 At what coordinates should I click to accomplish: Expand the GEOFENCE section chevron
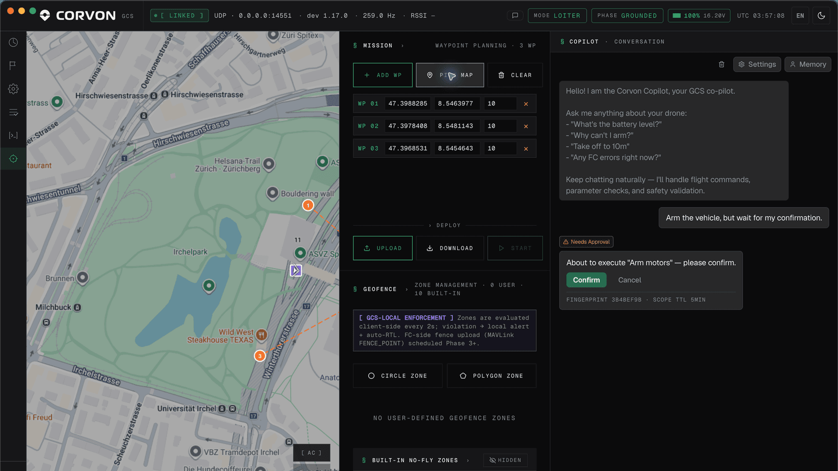click(406, 289)
